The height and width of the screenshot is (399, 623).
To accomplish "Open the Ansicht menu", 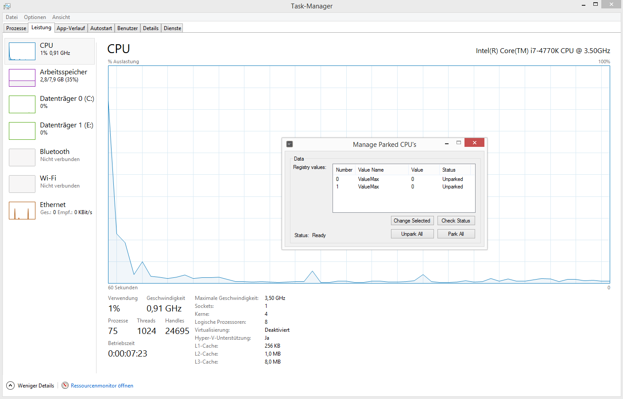I will [x=61, y=17].
